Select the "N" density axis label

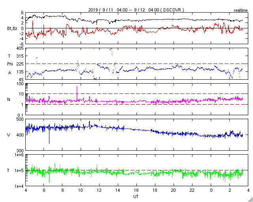tap(9, 99)
